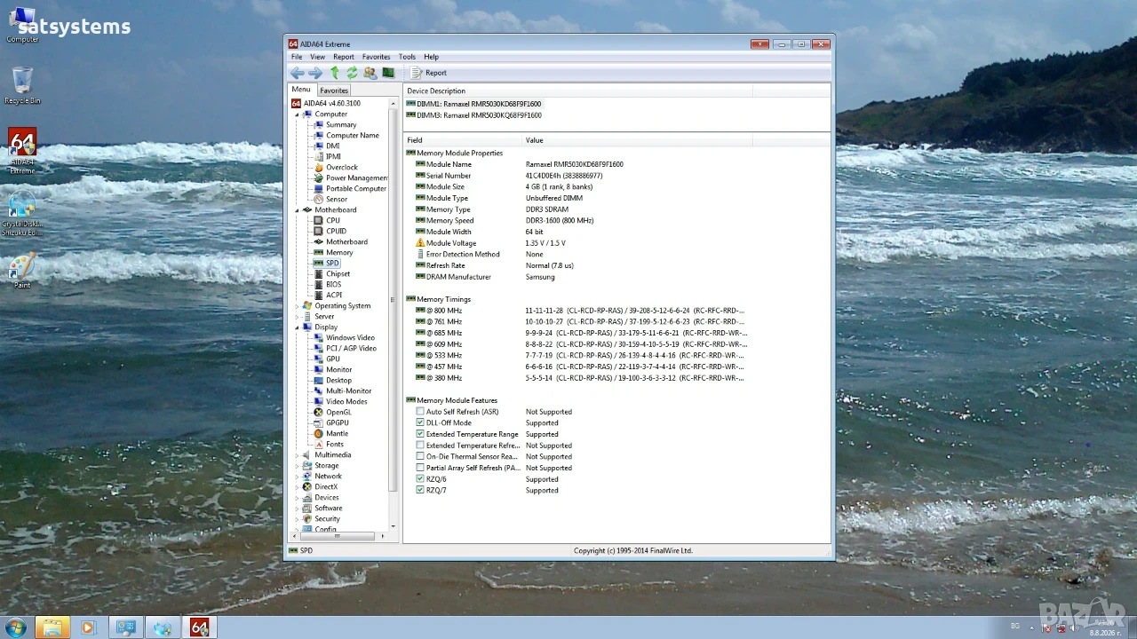Viewport: 1137px width, 639px height.
Task: Open the Help menu
Action: point(431,57)
